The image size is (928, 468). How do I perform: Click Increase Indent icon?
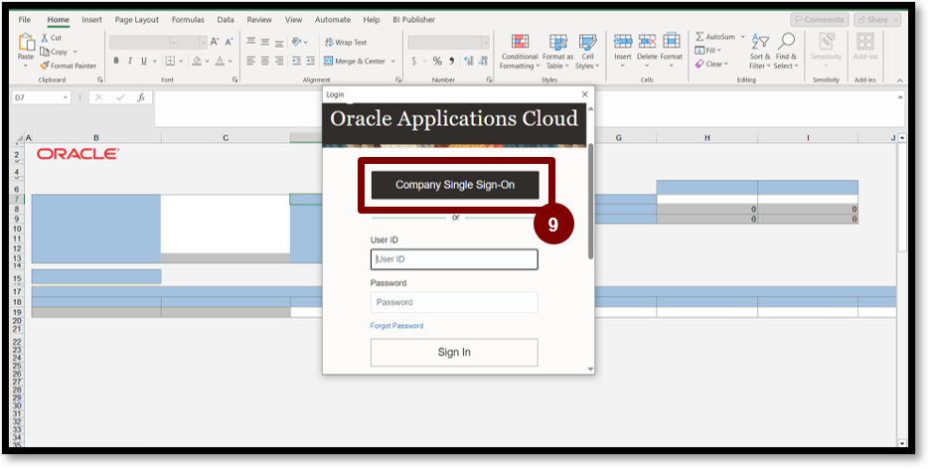click(310, 61)
